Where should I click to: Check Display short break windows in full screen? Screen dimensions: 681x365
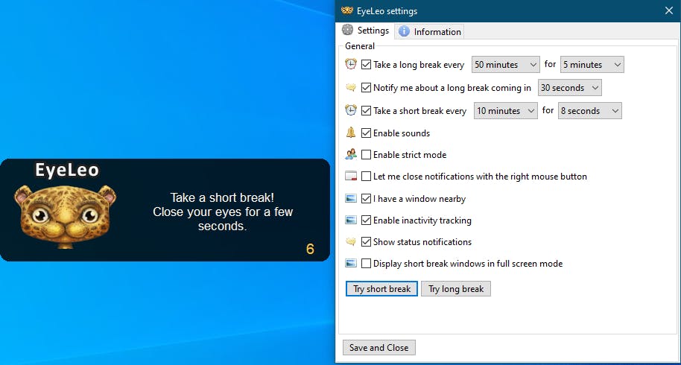pyautogui.click(x=366, y=264)
